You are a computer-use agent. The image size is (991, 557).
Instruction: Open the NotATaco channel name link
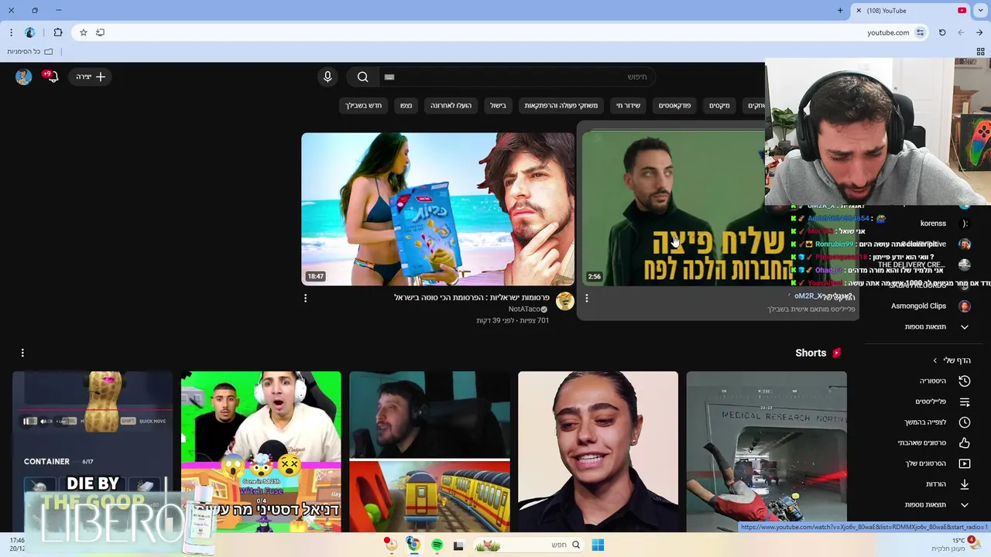click(x=524, y=309)
